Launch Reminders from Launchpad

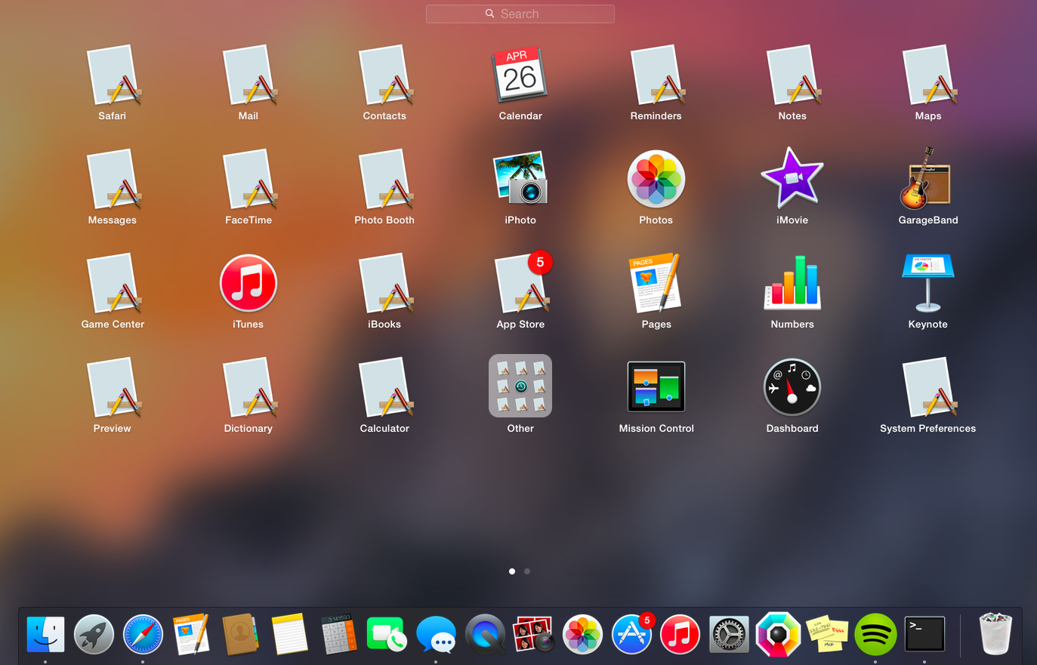coord(656,75)
